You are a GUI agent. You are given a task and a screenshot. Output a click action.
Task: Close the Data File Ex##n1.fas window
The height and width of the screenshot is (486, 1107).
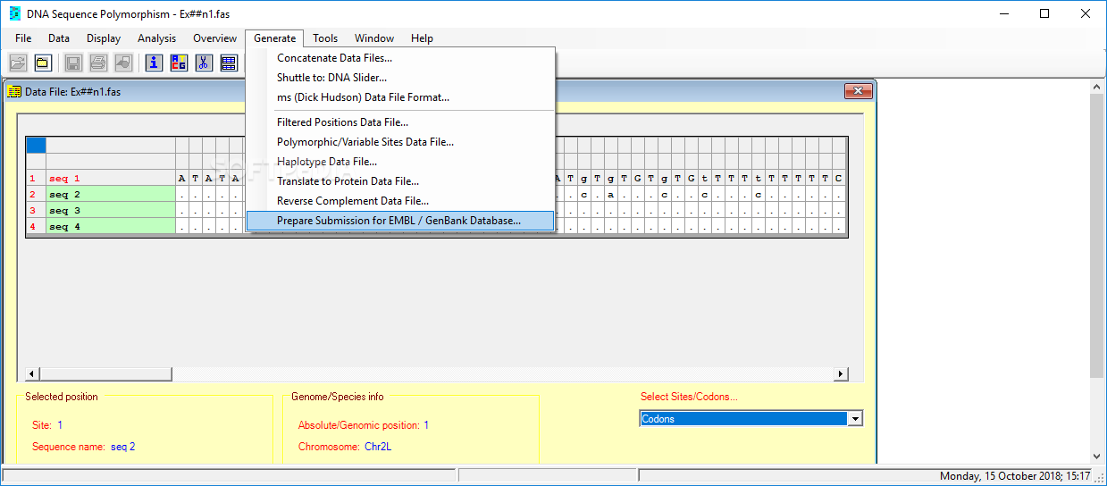tap(858, 92)
